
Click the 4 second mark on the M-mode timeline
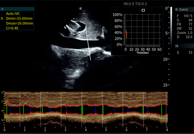(x=86, y=130)
